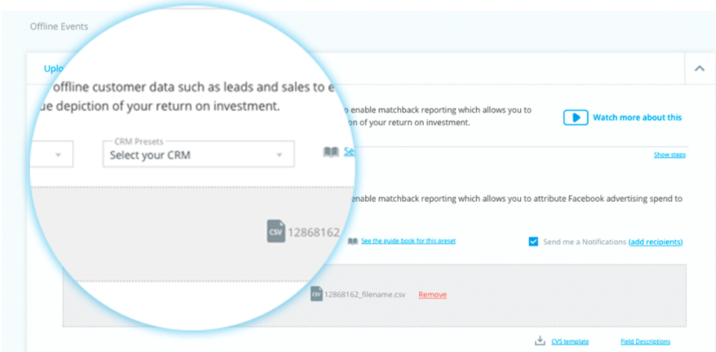Click the download icon beside CVS template
Screen dimensions: 716x352
click(x=541, y=341)
